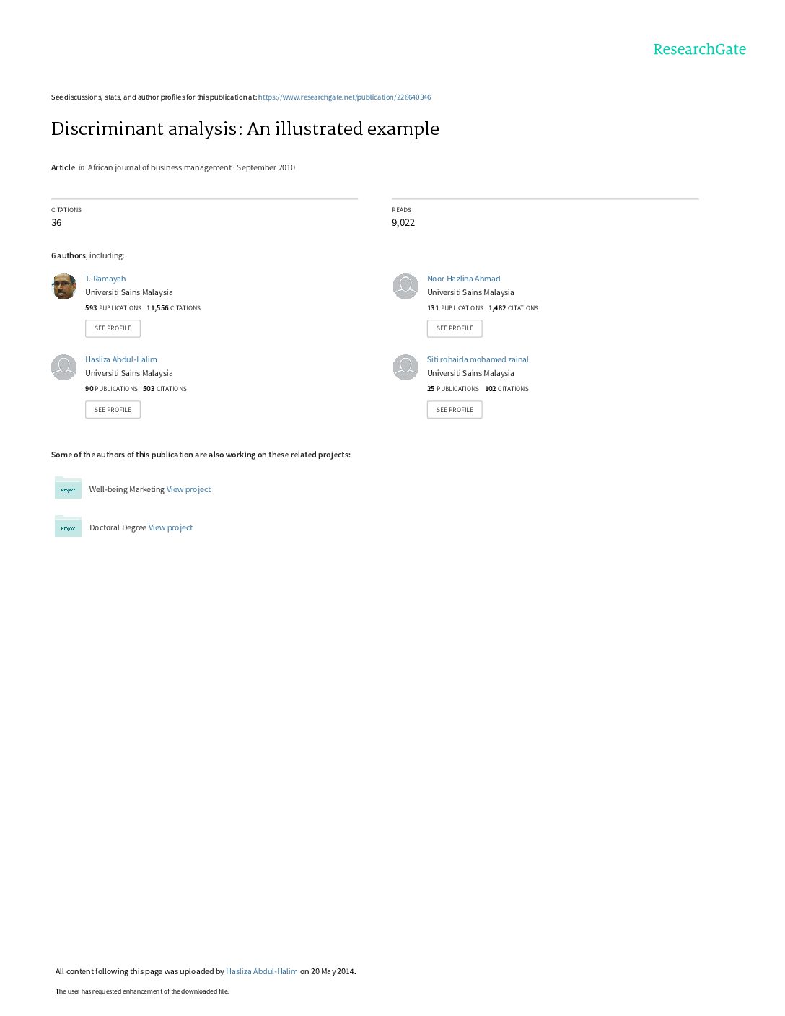785x1016 pixels.
Task: Open Hasliza Abdul-Halim author name link
Action: (121, 359)
